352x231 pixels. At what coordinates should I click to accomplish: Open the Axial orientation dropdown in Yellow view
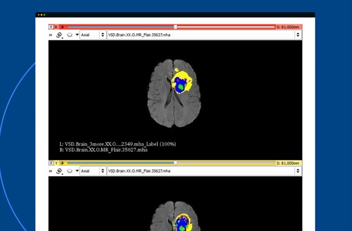[92, 171]
